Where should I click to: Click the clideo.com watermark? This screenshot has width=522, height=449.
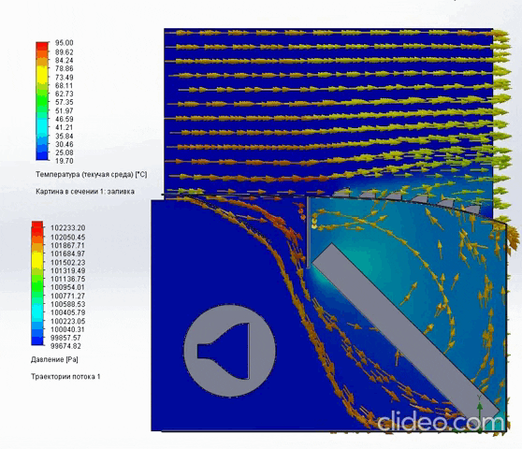point(441,423)
